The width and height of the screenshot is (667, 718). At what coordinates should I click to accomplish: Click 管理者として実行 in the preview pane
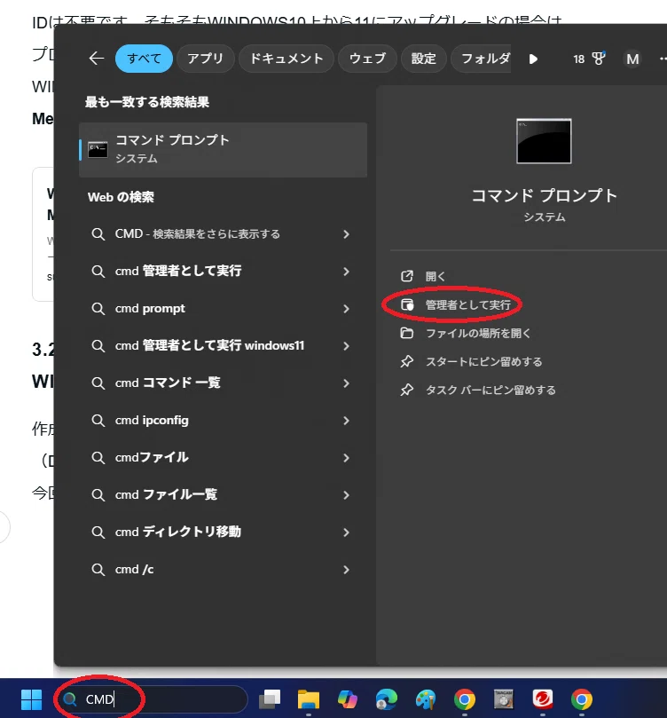468,304
